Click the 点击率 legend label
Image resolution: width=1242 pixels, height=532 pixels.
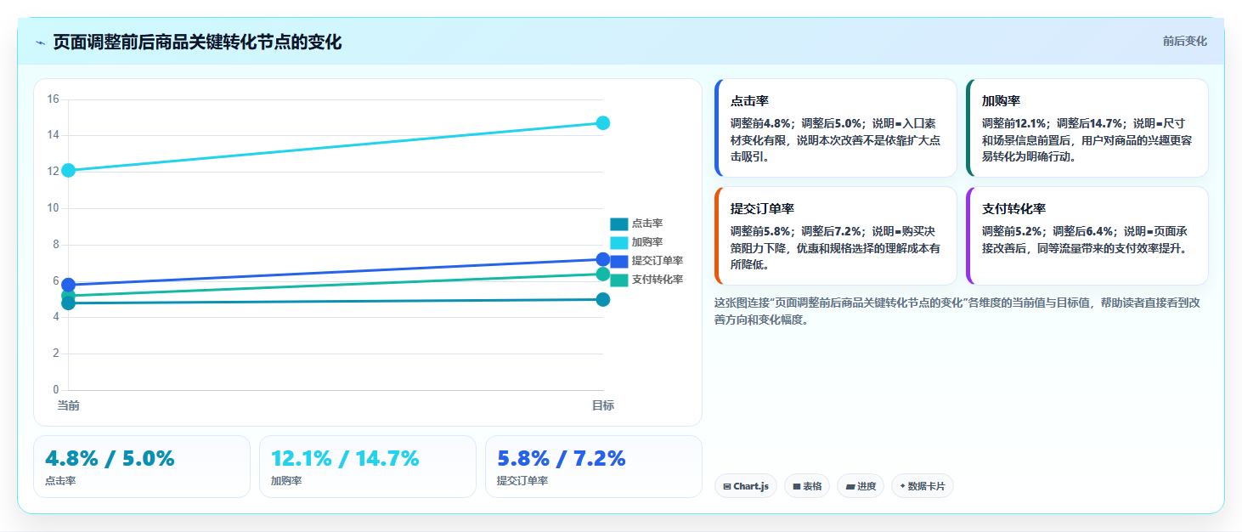(647, 224)
